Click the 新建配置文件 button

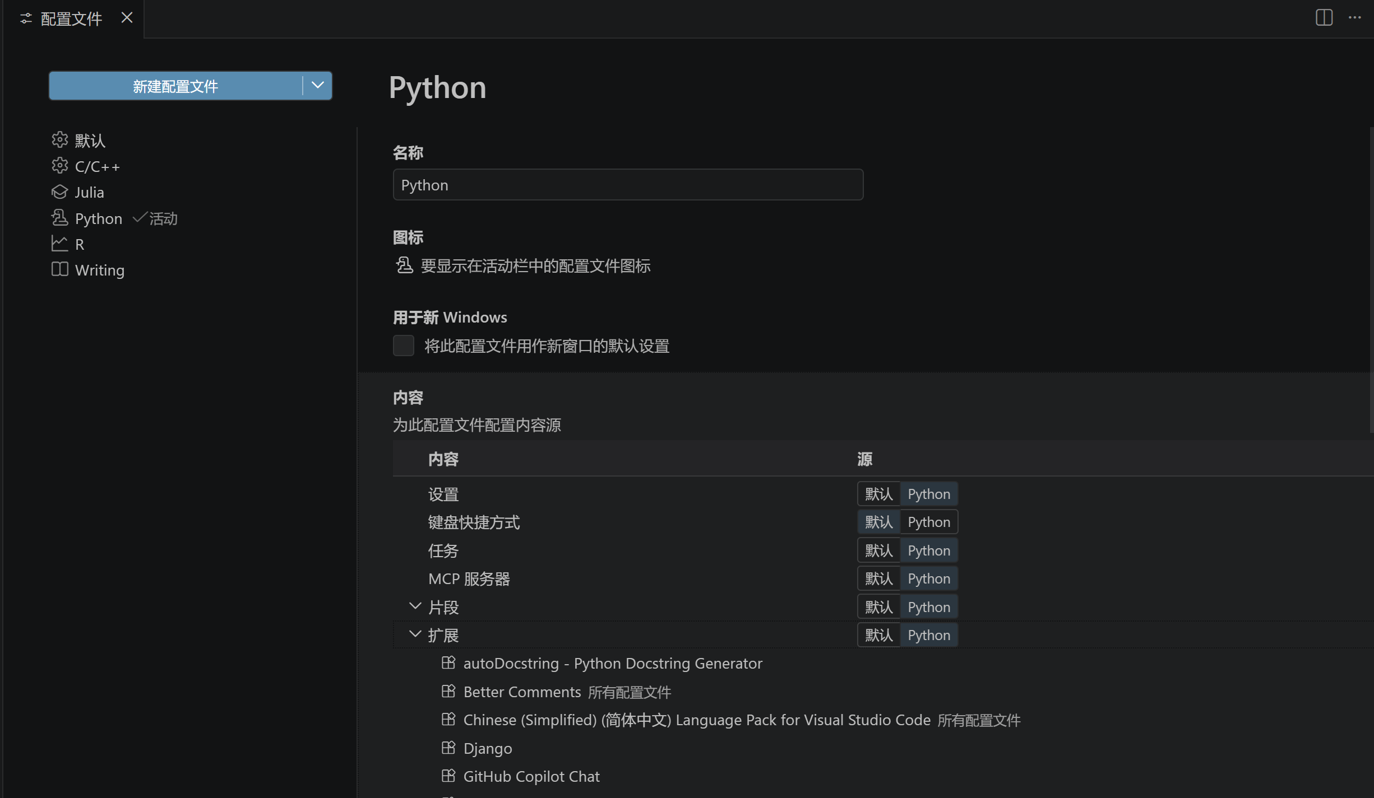click(175, 86)
